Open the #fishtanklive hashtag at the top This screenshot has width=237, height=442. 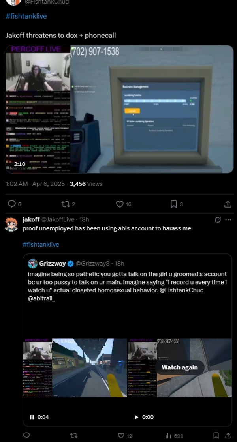[x=26, y=16]
